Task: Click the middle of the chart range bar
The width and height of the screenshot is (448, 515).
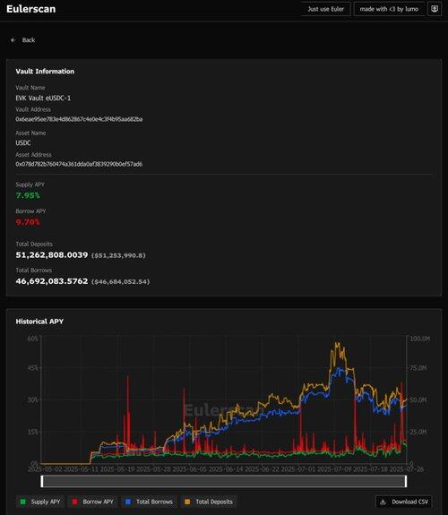Action: pyautogui.click(x=224, y=481)
